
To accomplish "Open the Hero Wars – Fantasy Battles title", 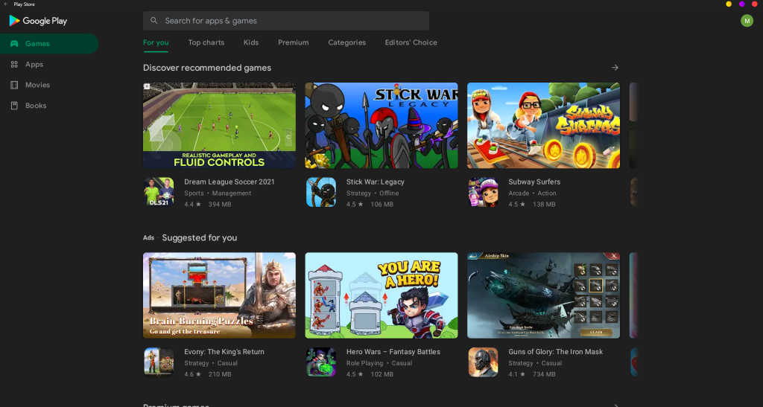I will (x=393, y=352).
